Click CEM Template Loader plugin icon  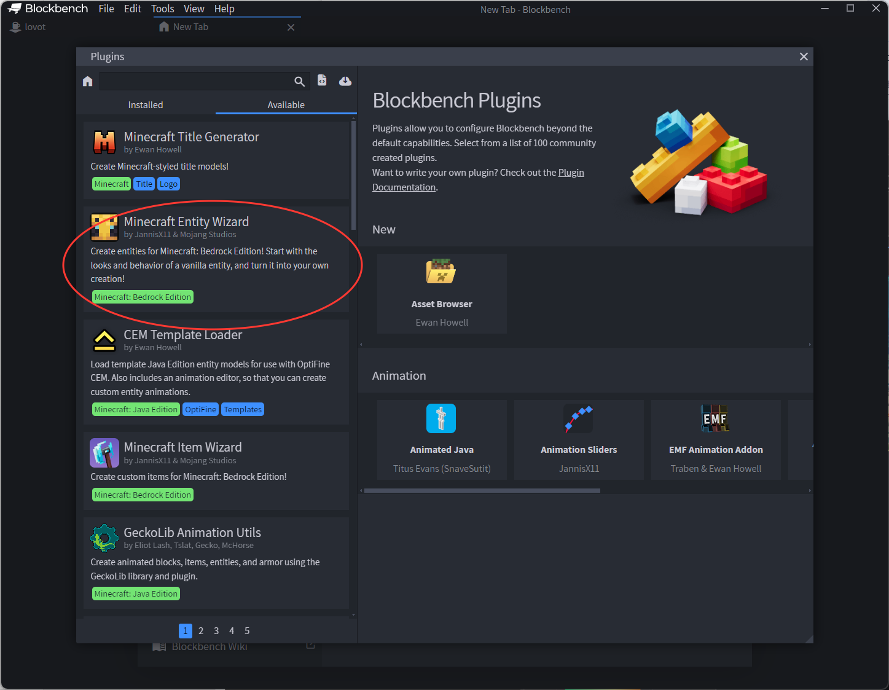click(104, 340)
